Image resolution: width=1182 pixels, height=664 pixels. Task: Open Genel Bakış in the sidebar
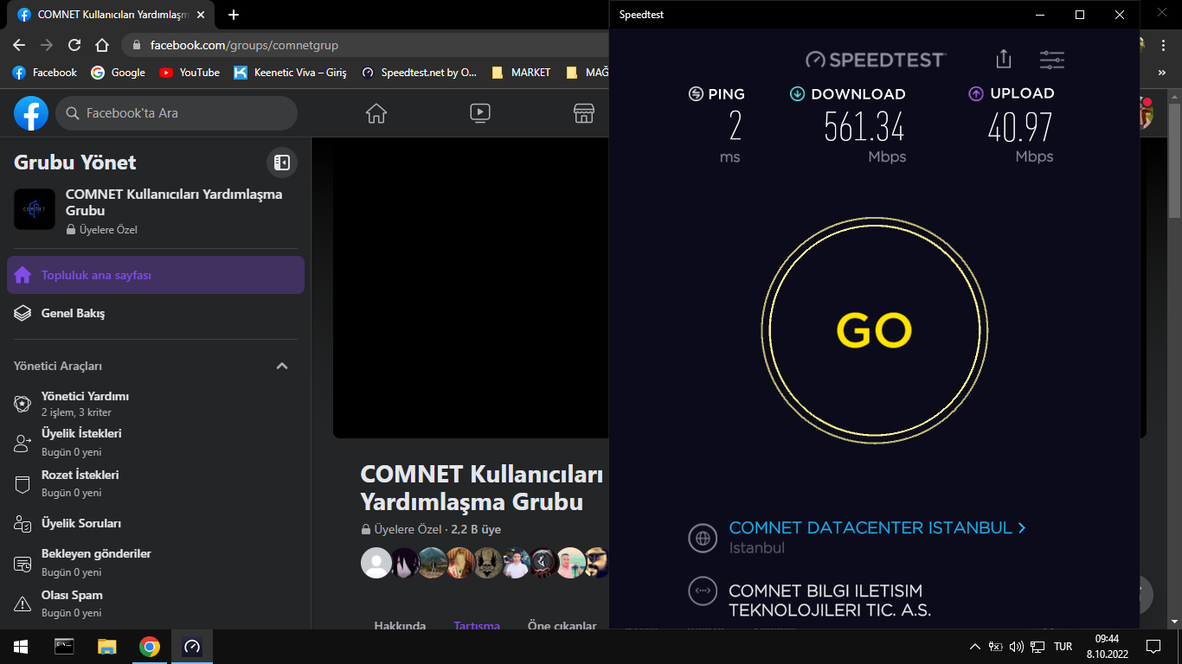(156, 313)
